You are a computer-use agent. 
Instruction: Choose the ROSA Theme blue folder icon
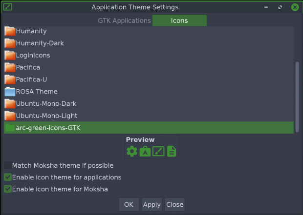[x=10, y=92]
